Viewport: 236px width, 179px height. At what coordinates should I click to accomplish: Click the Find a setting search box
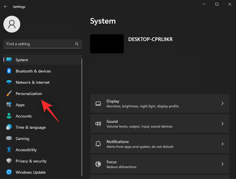[42, 44]
